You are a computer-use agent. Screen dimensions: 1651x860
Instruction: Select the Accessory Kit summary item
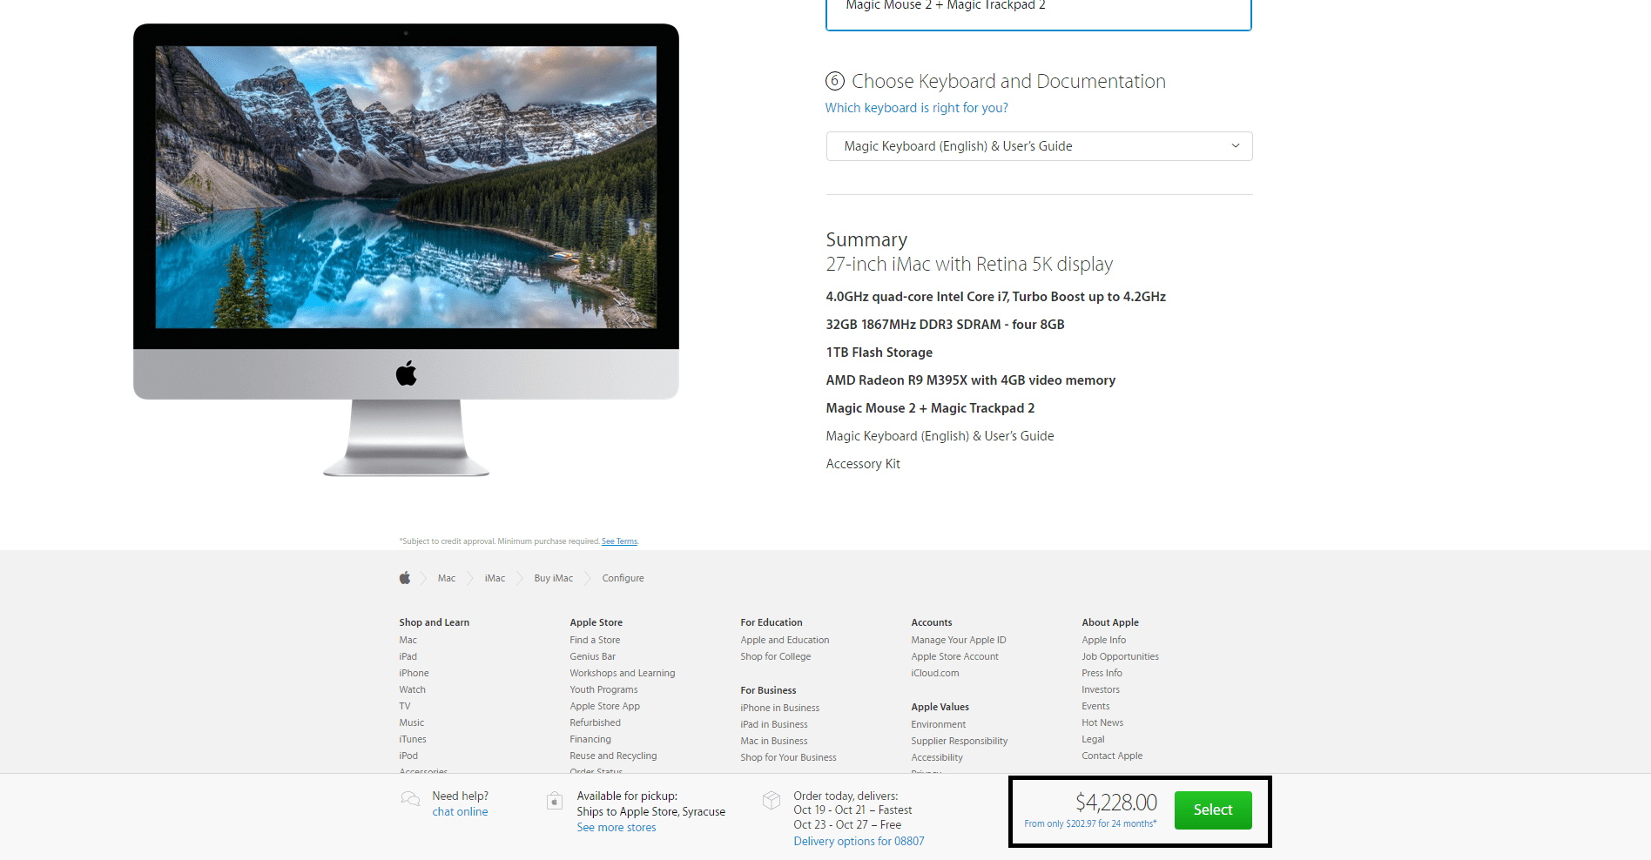click(863, 463)
